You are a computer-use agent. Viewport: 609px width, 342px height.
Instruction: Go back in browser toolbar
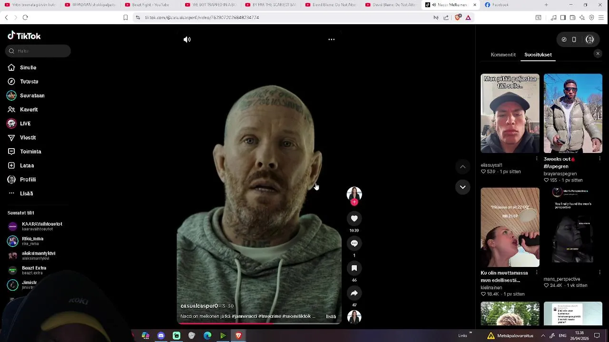click(x=6, y=18)
